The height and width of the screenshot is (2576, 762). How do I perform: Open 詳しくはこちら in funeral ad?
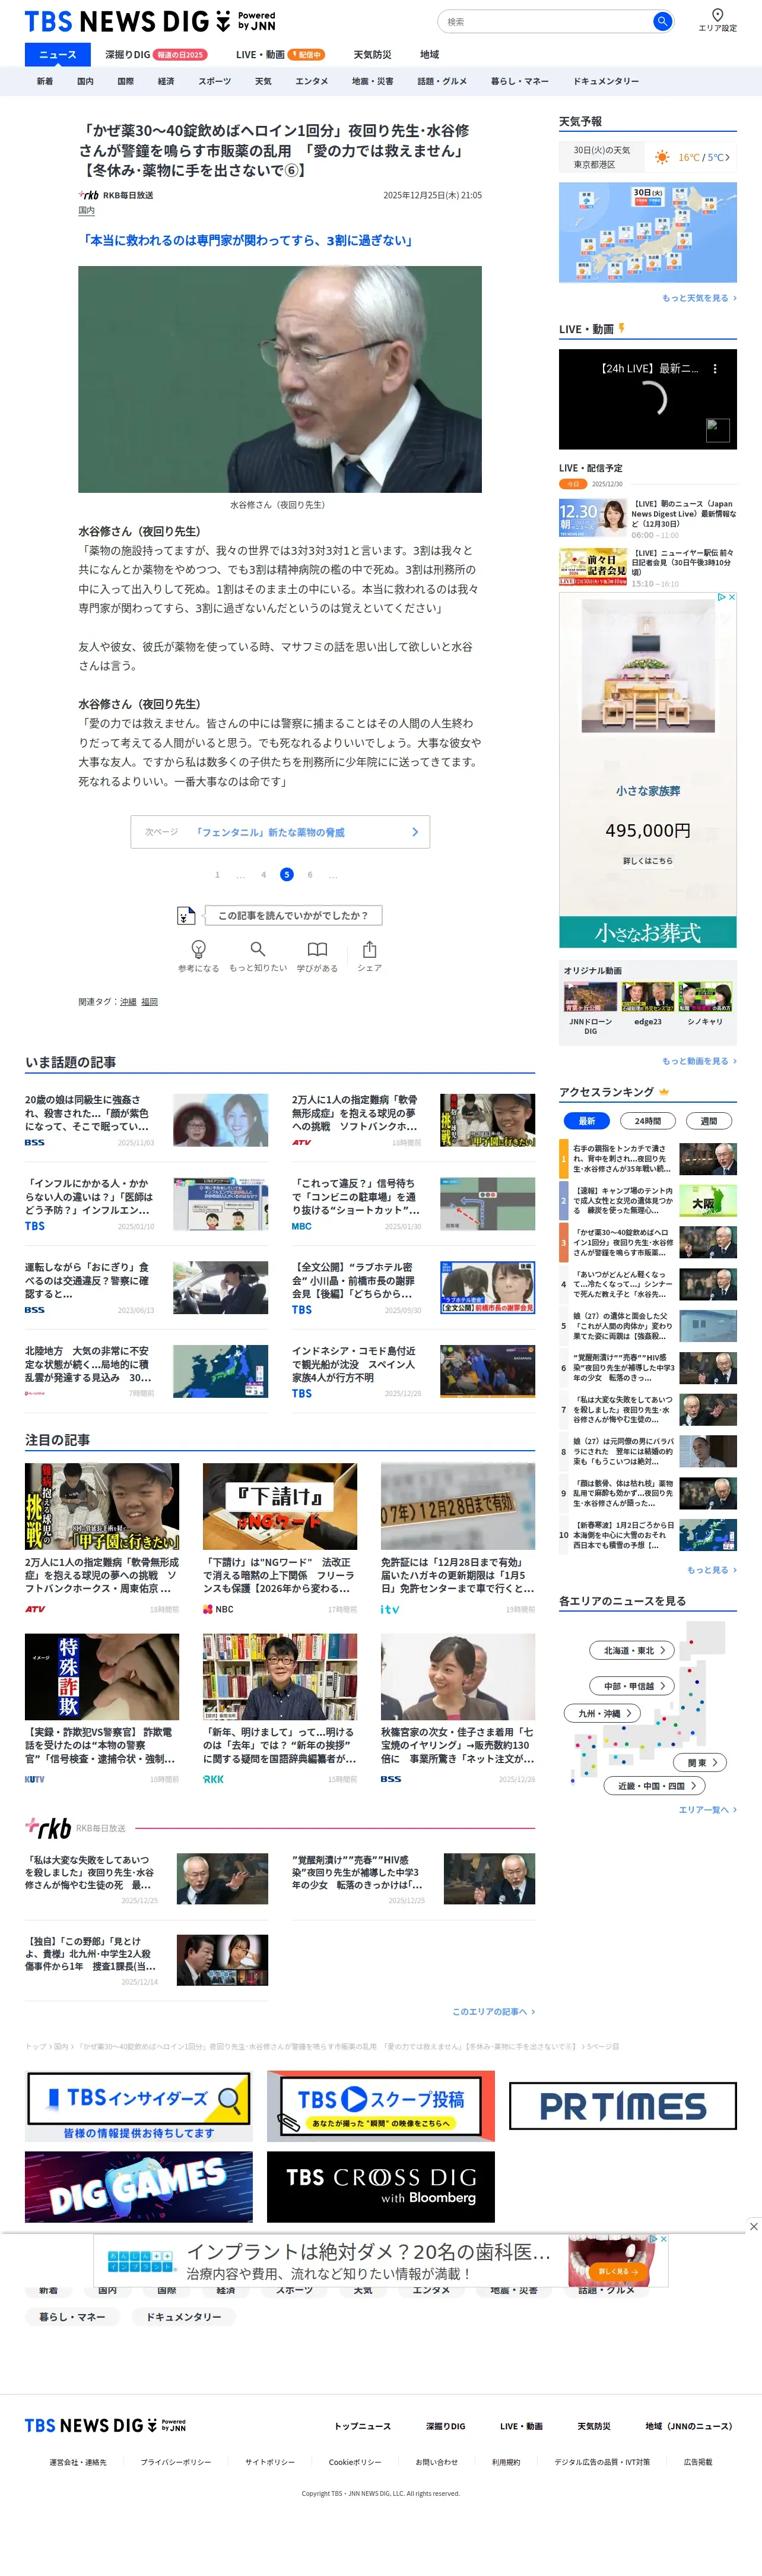(x=648, y=860)
